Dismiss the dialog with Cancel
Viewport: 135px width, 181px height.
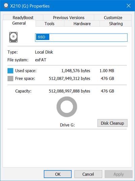(88, 174)
